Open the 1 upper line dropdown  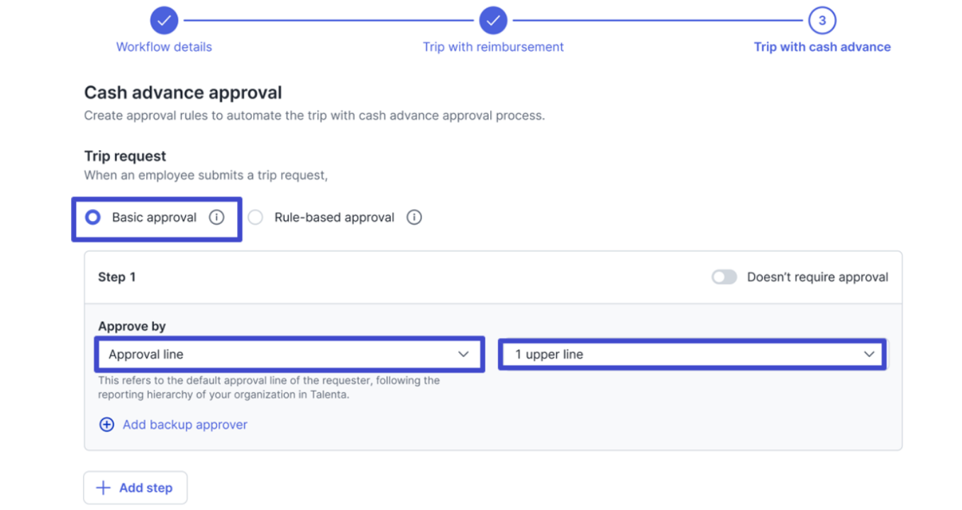pyautogui.click(x=692, y=354)
